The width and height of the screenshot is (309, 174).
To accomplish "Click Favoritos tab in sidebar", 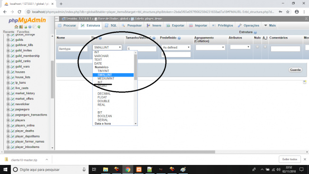I will [x=23, y=32].
